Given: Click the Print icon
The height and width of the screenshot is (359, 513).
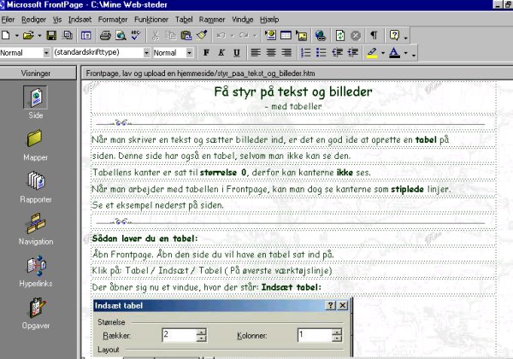Looking at the screenshot, I should 105,35.
